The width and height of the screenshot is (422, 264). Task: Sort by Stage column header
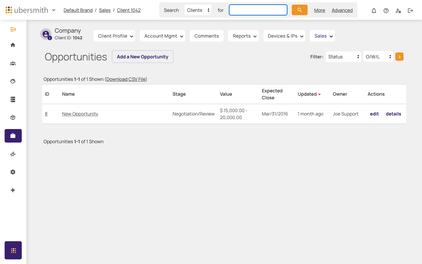(179, 94)
